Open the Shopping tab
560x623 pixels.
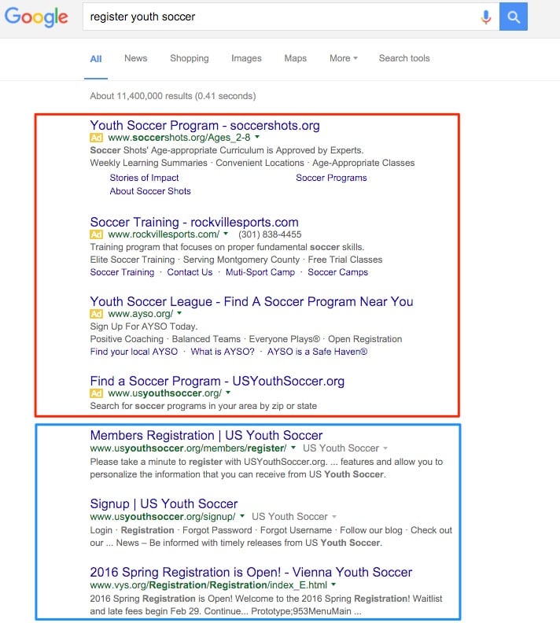tap(190, 58)
